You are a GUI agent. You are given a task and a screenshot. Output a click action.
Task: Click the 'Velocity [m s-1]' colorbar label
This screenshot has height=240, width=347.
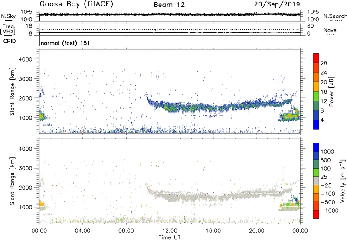pyautogui.click(x=343, y=181)
